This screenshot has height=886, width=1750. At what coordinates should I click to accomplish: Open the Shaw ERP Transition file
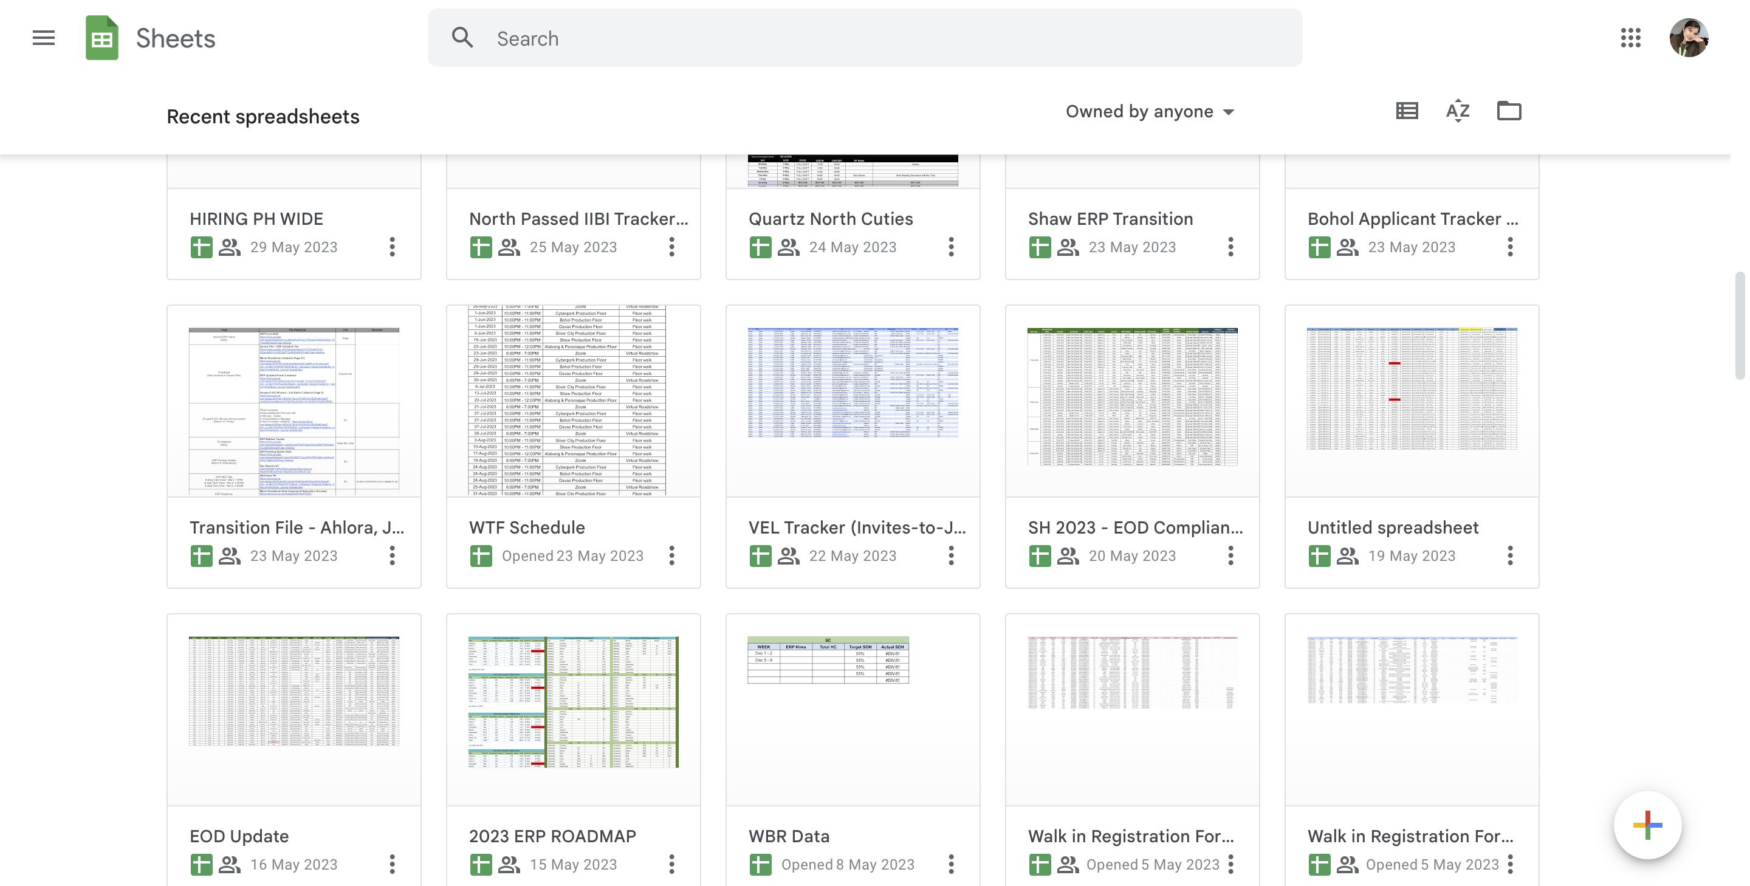pos(1110,219)
